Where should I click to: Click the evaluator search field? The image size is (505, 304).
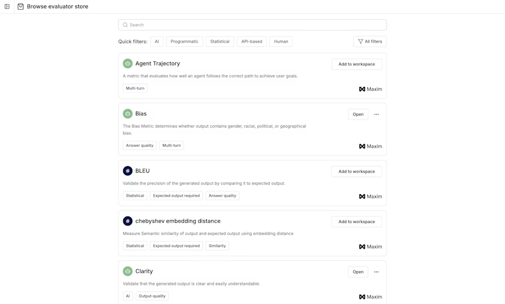point(252,25)
